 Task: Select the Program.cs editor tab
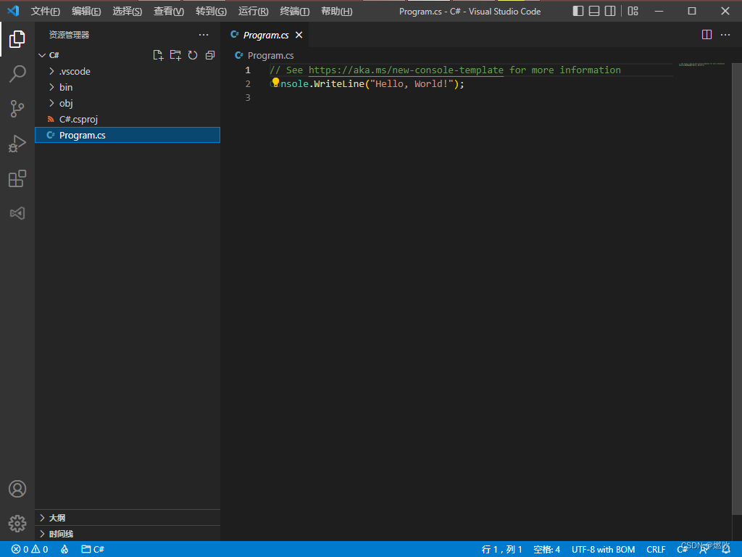(265, 35)
